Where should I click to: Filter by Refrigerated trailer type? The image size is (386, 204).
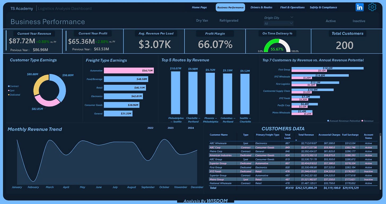[229, 20]
